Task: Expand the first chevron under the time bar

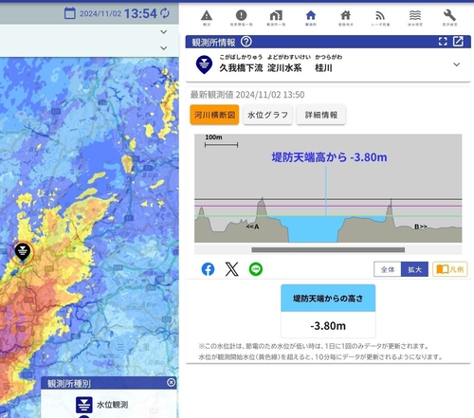Action: [x=163, y=32]
